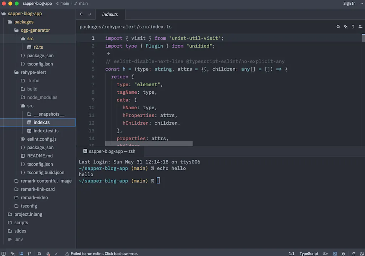Select the sapper-blog-app — zsh terminal tab
Image resolution: width=365 pixels, height=256 pixels.
point(109,151)
